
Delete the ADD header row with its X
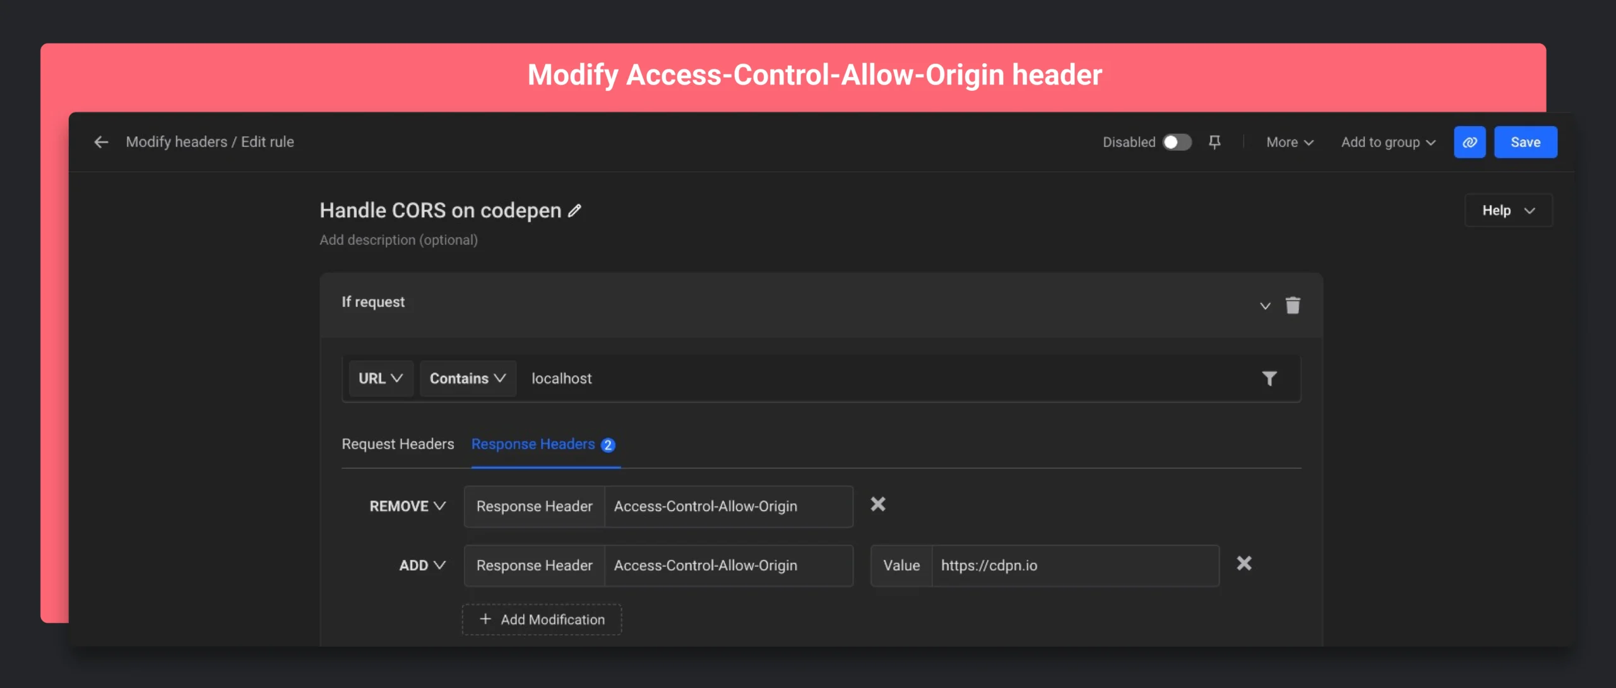[1244, 564]
